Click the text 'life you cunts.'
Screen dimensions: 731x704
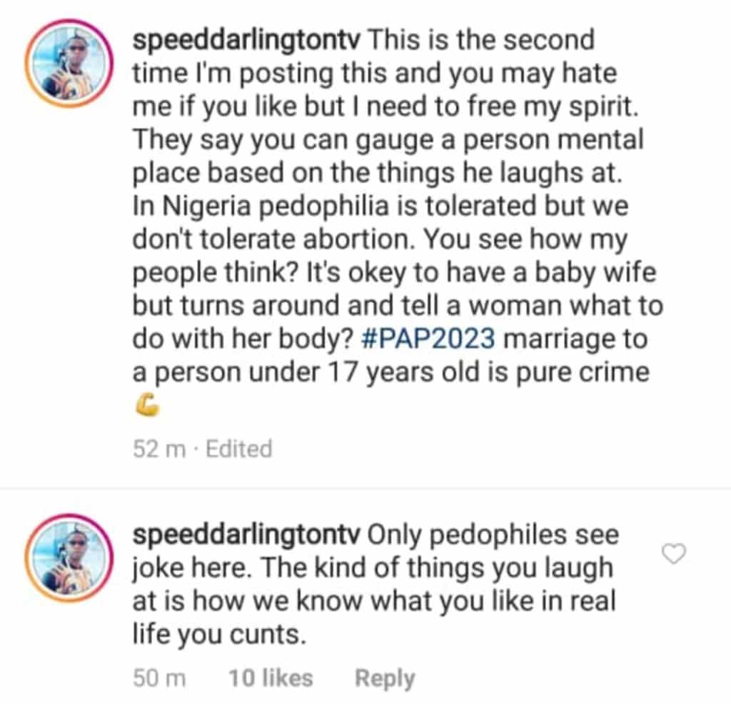pos(219,635)
